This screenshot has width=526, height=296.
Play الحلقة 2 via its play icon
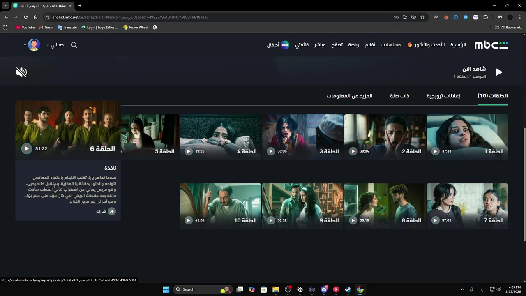pos(353,151)
